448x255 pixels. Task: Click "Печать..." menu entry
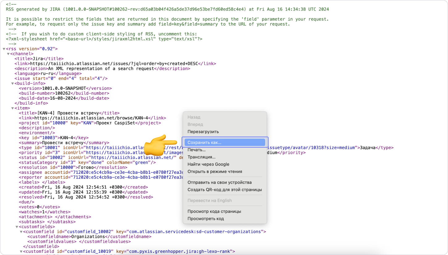196,150
